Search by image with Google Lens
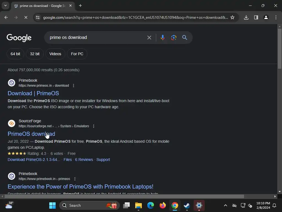The image size is (282, 212). click(x=173, y=38)
